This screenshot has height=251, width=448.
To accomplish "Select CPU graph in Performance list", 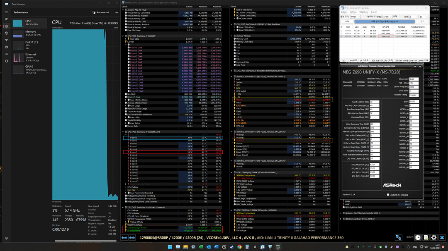I will click(x=29, y=22).
